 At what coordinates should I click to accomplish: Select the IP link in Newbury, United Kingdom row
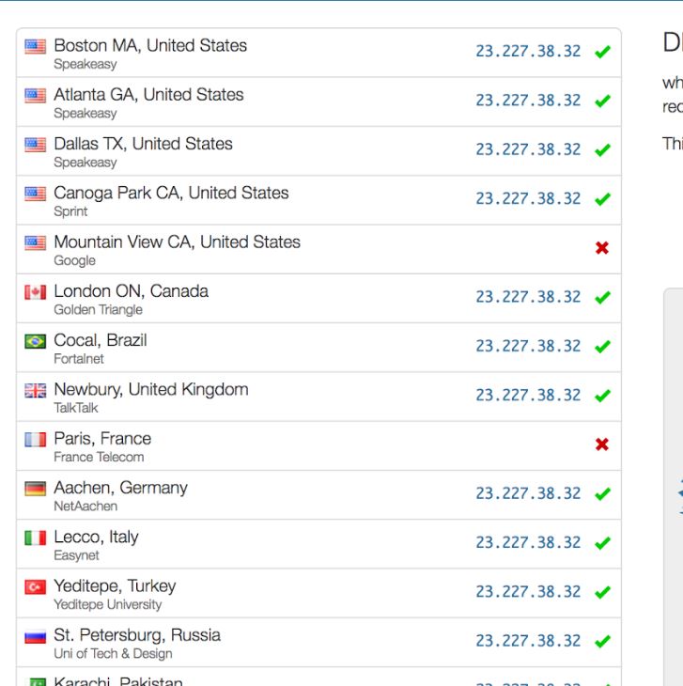point(528,395)
